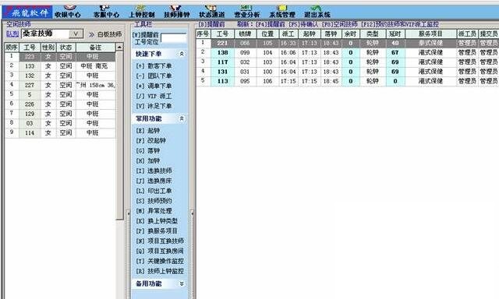Click [L] 印出工单 to print work order

tap(154, 191)
